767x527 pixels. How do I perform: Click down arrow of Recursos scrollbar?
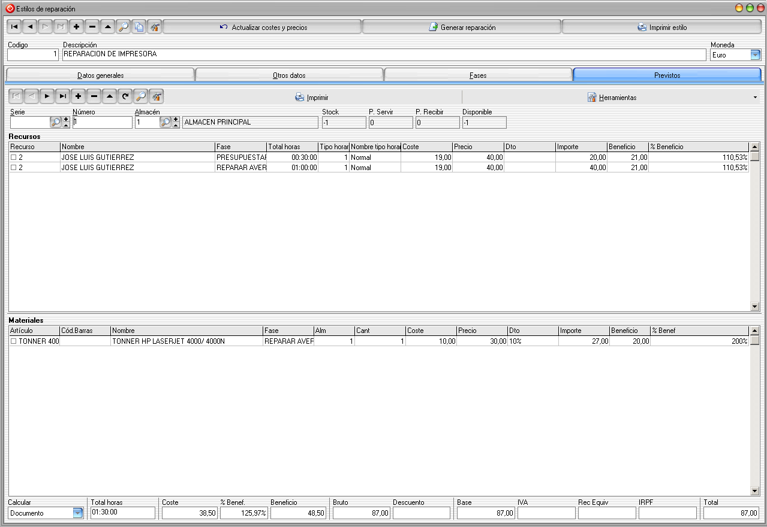pyautogui.click(x=755, y=307)
